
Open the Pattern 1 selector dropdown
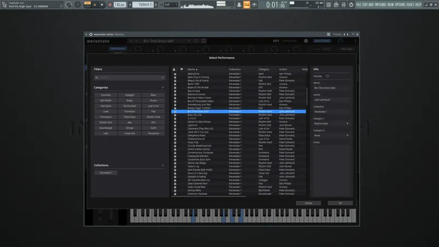click(x=144, y=4)
